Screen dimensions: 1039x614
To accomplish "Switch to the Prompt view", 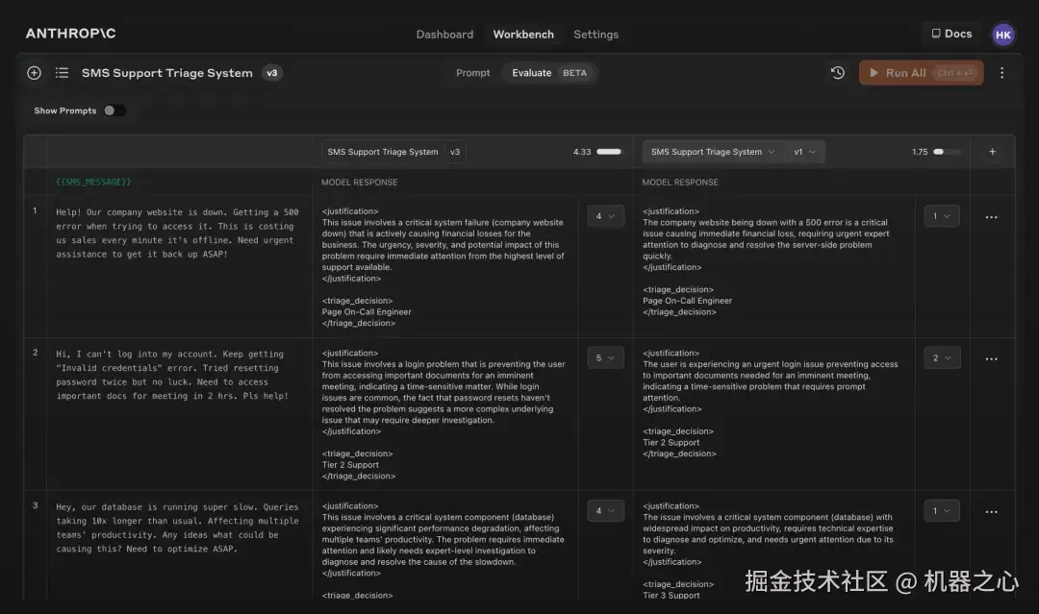I will point(473,73).
